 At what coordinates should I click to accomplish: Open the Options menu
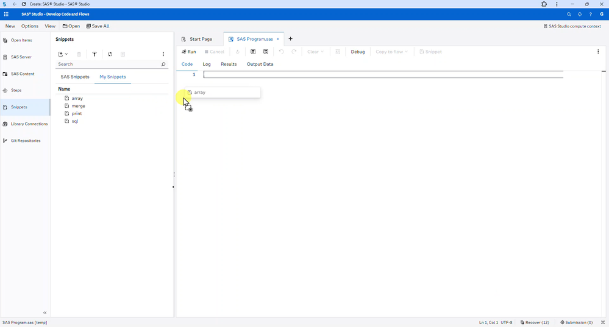click(30, 26)
